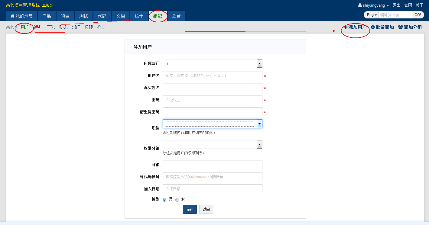The width and height of the screenshot is (429, 225).
Task: Select the 男 gender radio button
Action: tap(164, 200)
